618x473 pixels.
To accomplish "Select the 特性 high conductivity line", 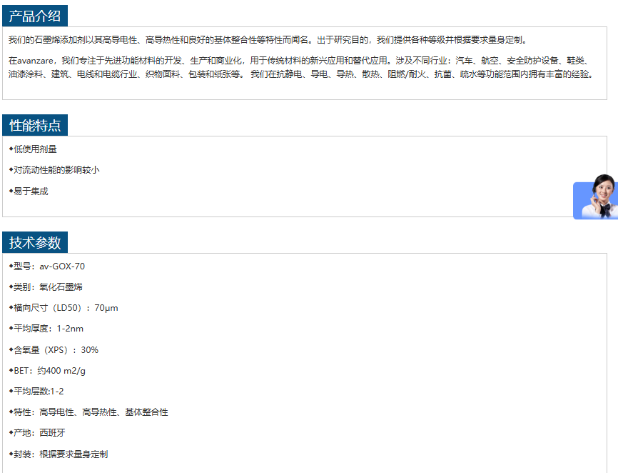I will pyautogui.click(x=90, y=412).
